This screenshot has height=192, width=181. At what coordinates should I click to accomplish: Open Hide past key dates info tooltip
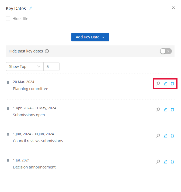(x=47, y=51)
